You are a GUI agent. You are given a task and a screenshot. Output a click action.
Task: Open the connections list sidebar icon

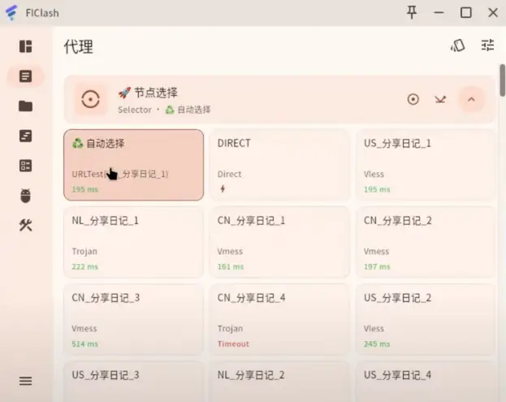click(25, 166)
